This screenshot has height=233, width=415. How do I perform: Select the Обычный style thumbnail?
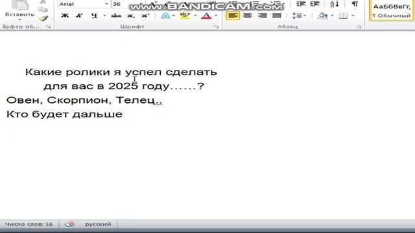click(x=392, y=10)
